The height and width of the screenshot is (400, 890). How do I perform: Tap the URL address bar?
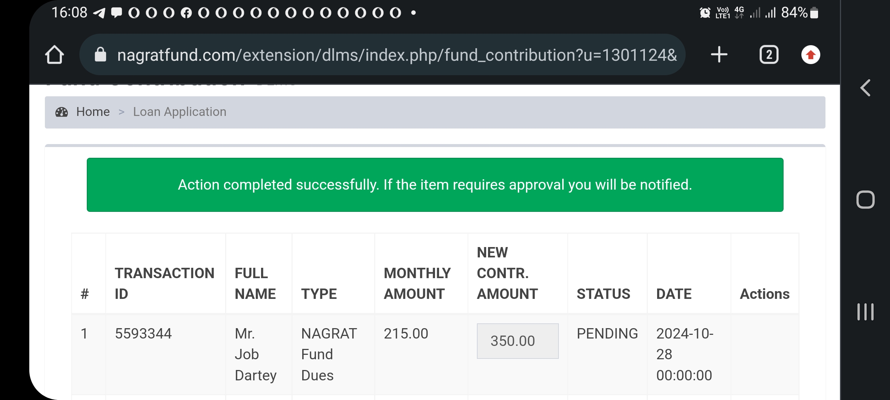coord(397,55)
